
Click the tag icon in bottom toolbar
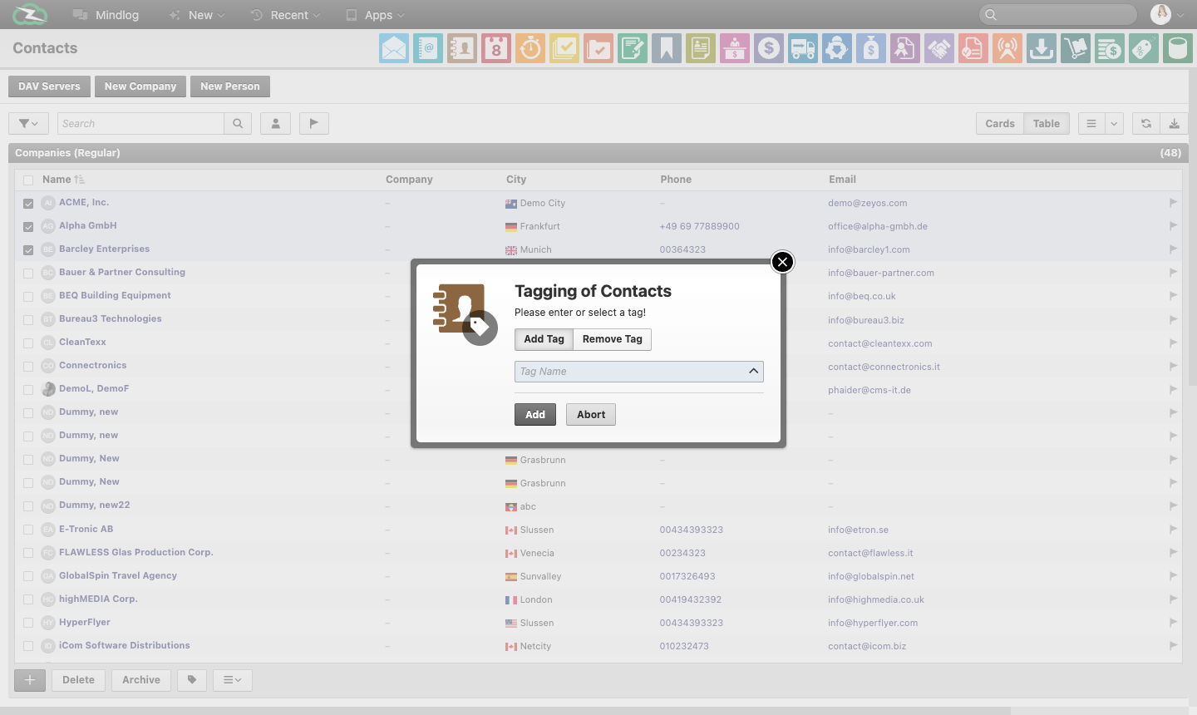coord(192,680)
